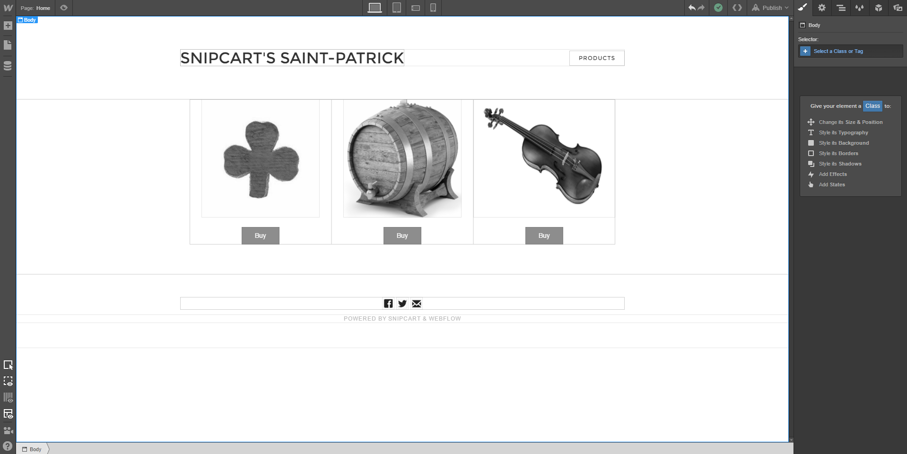Click the undo arrow
Image resolution: width=907 pixels, height=454 pixels.
pyautogui.click(x=692, y=8)
